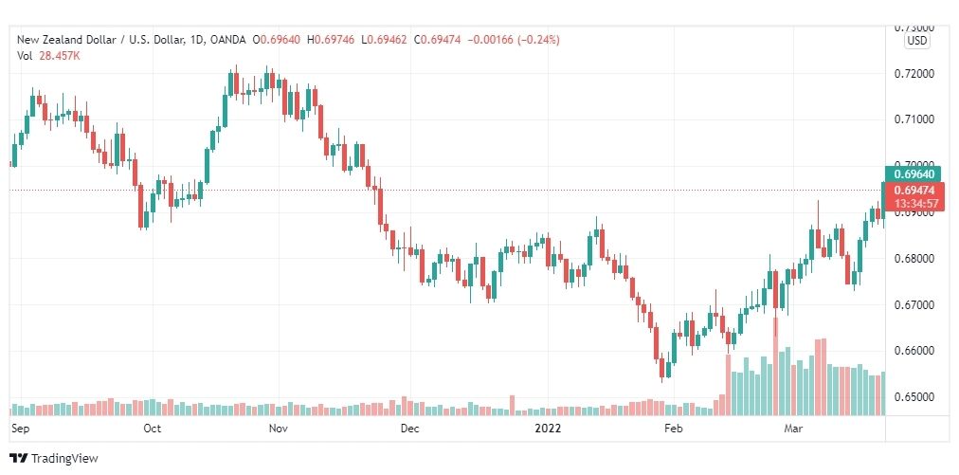Click the Vol 28.457K indicator label

(49, 56)
